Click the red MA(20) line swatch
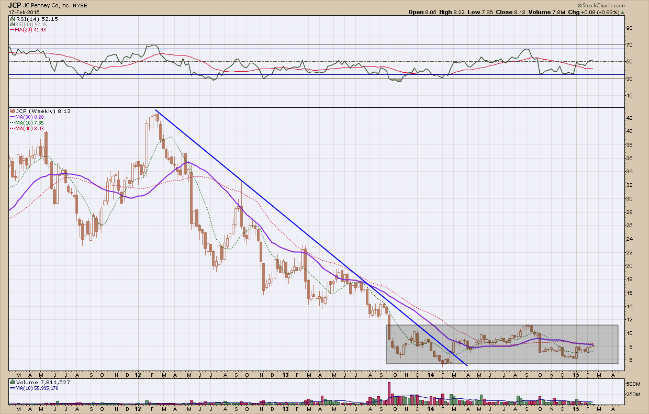This screenshot has width=649, height=414. pos(11,29)
